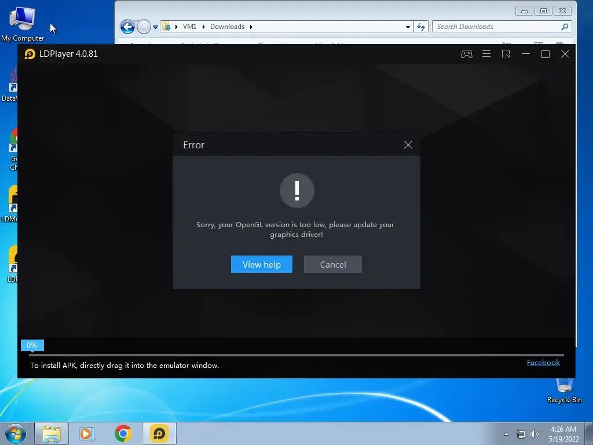Expand arrow after Downloads breadcrumb

point(251,27)
